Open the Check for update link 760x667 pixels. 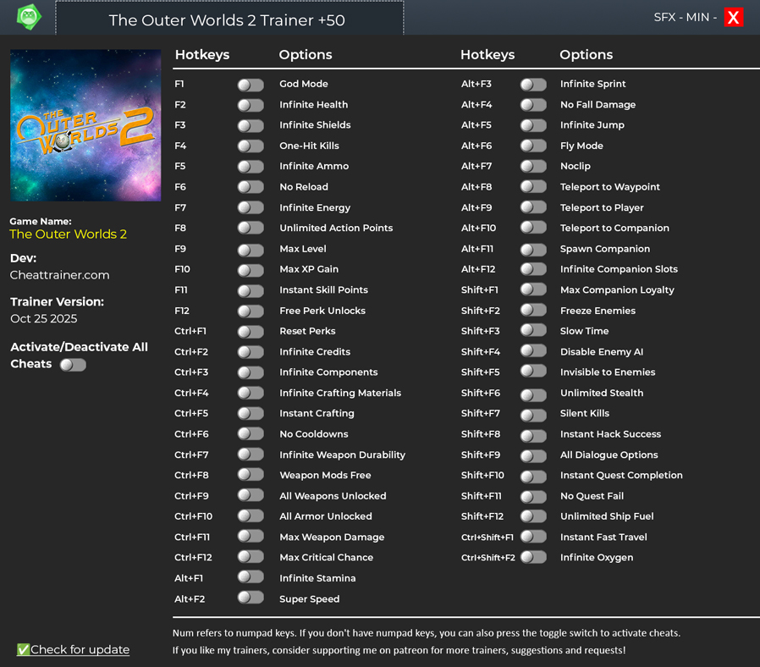click(x=80, y=649)
